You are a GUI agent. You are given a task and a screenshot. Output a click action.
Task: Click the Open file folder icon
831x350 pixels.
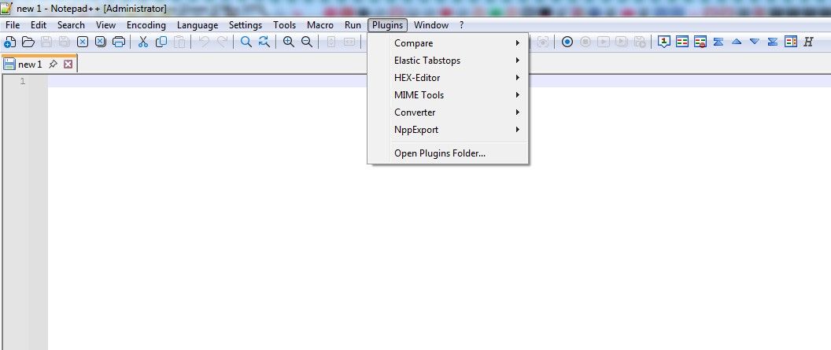tap(28, 42)
